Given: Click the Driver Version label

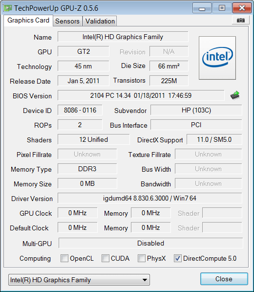Looking at the screenshot, I should pyautogui.click(x=32, y=199).
